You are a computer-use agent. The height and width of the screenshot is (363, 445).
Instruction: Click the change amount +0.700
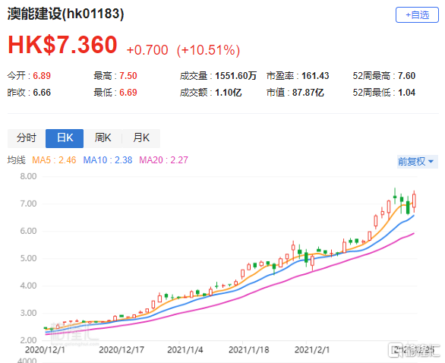(x=147, y=50)
